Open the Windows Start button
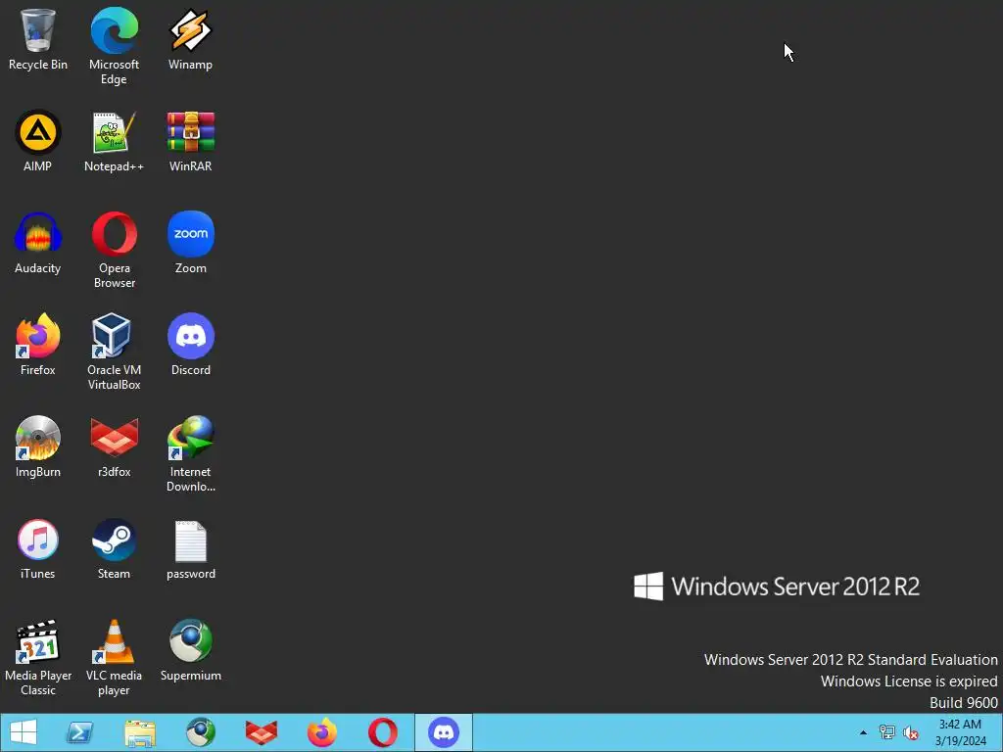 (24, 732)
